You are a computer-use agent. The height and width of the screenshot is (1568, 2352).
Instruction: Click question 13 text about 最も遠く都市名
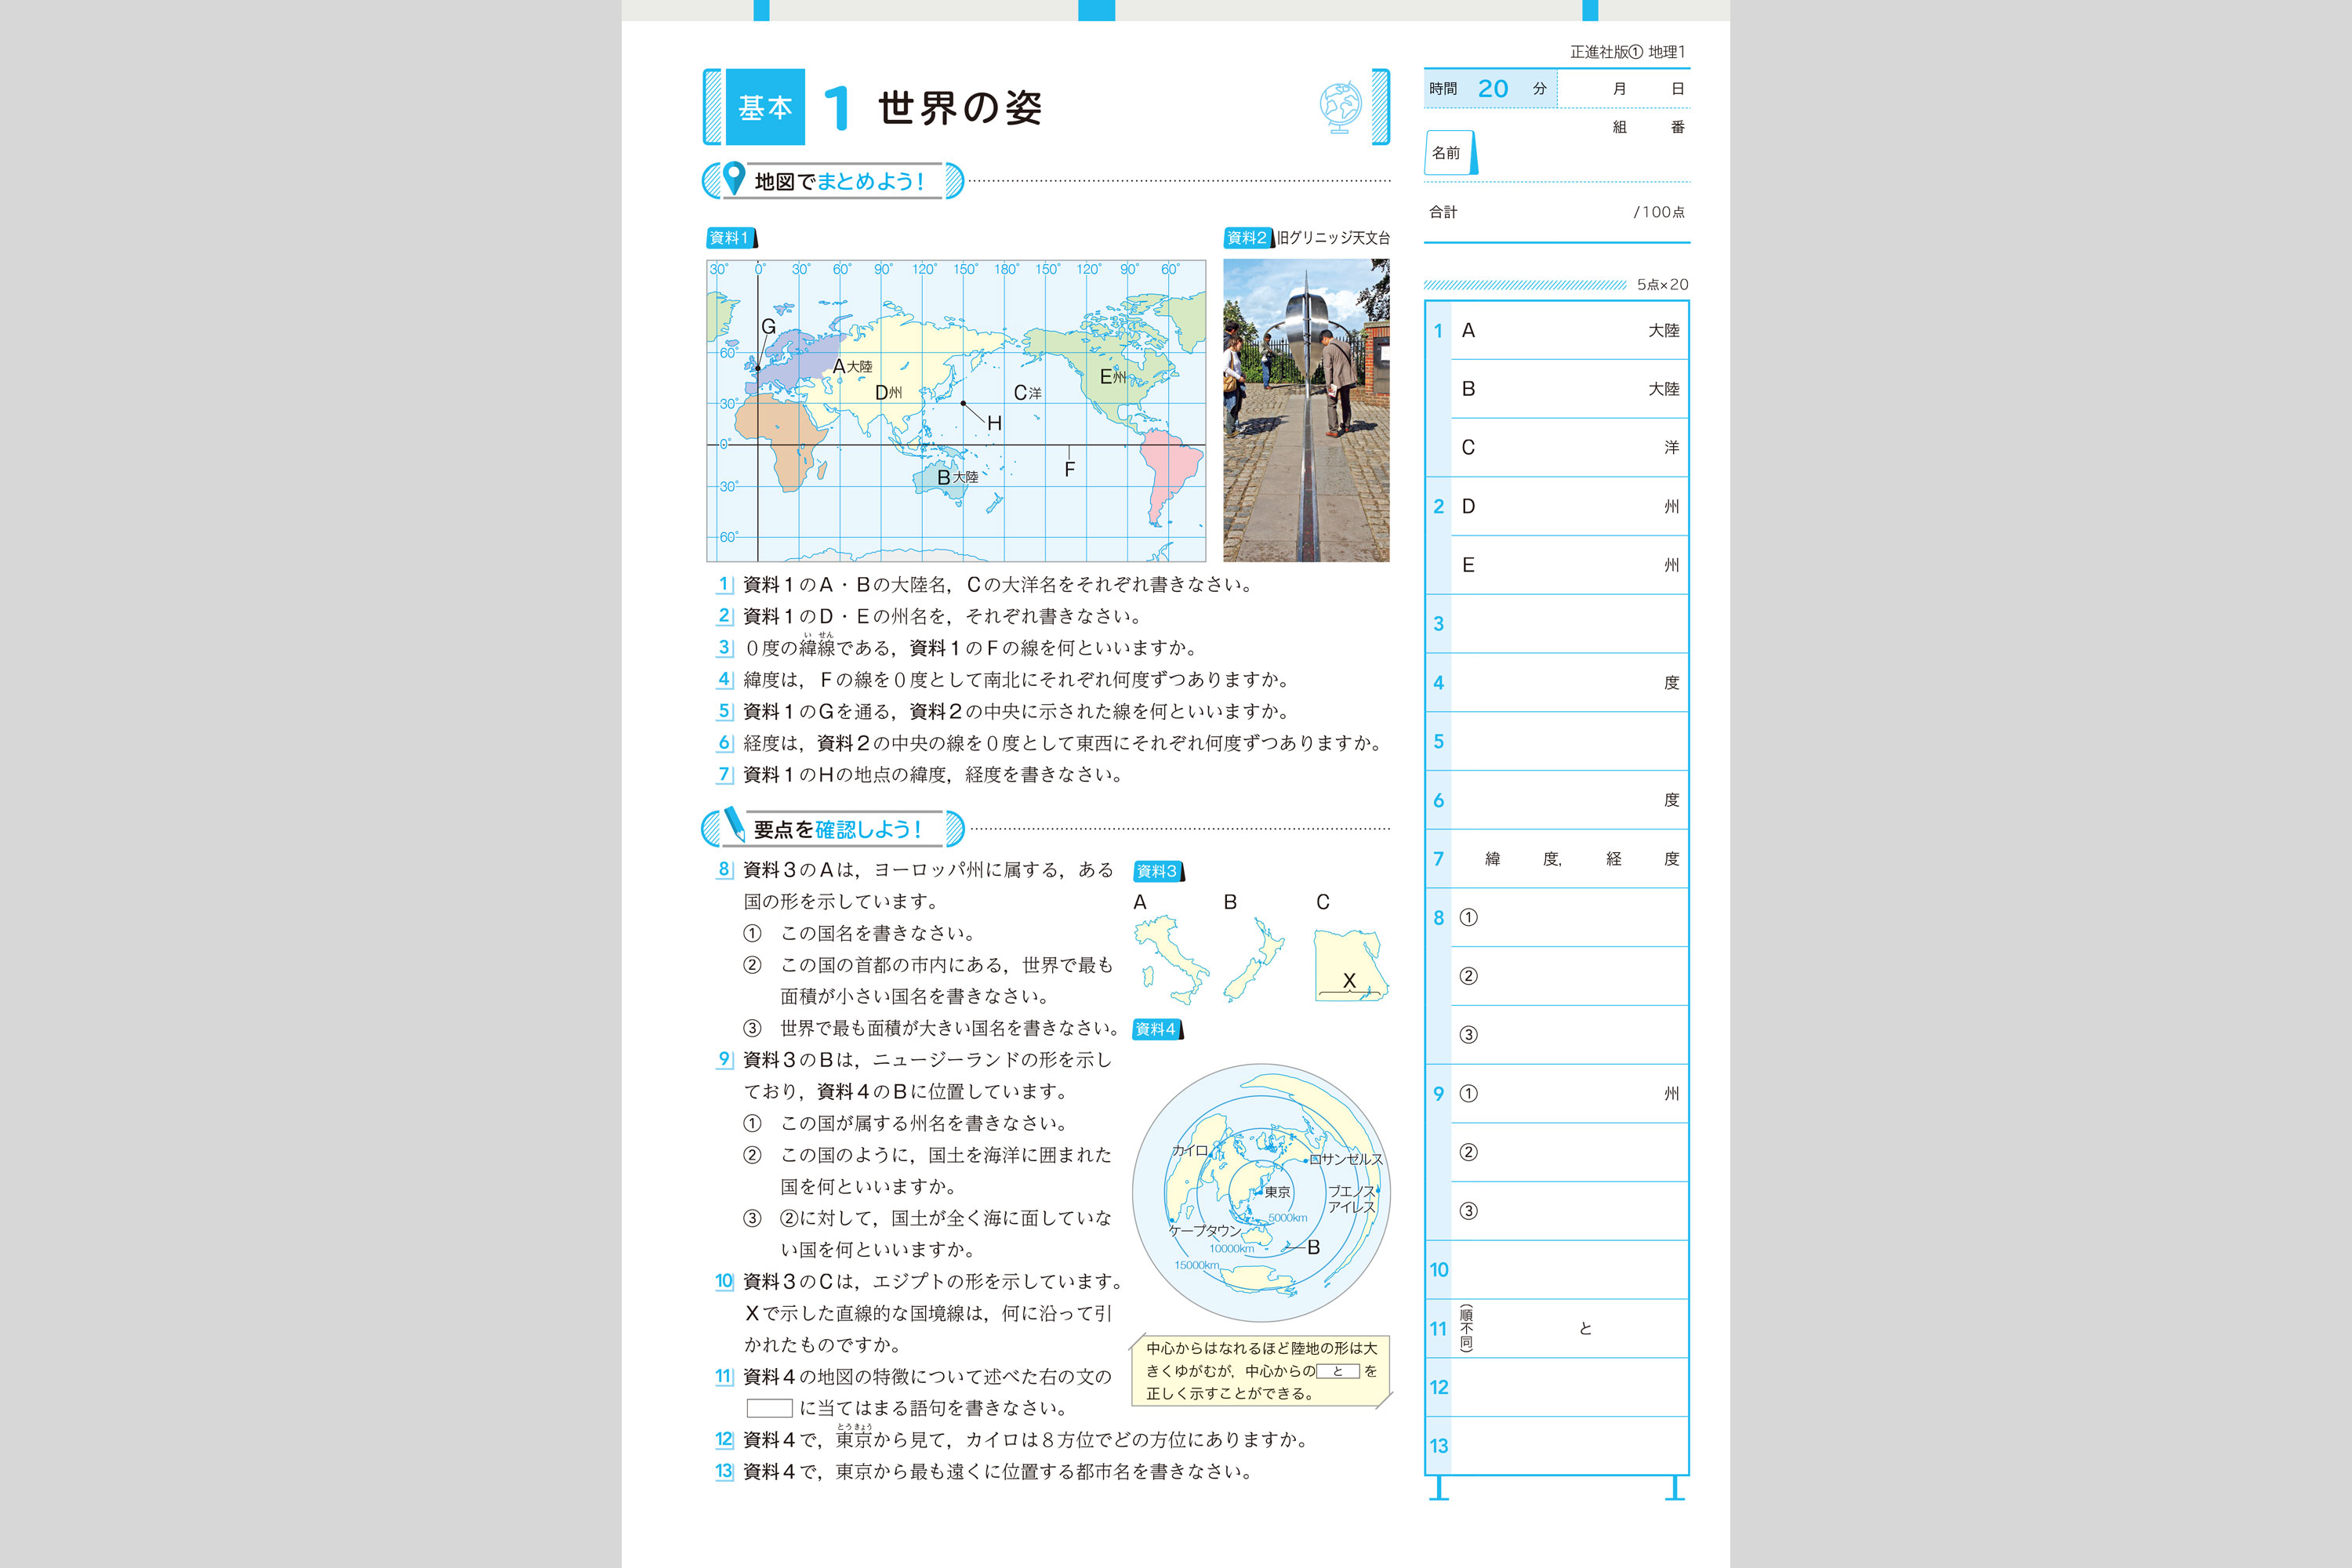click(997, 1472)
